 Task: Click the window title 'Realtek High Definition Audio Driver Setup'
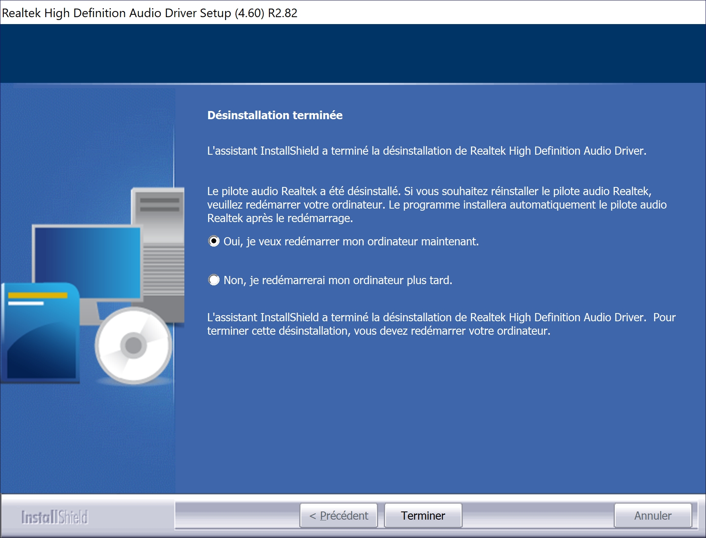pos(150,13)
